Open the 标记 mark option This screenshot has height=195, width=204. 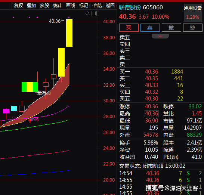pyautogui.click(x=84, y=6)
